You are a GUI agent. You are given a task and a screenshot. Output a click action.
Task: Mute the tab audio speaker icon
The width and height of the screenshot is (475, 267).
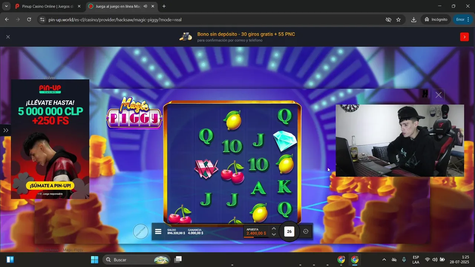pos(145,6)
